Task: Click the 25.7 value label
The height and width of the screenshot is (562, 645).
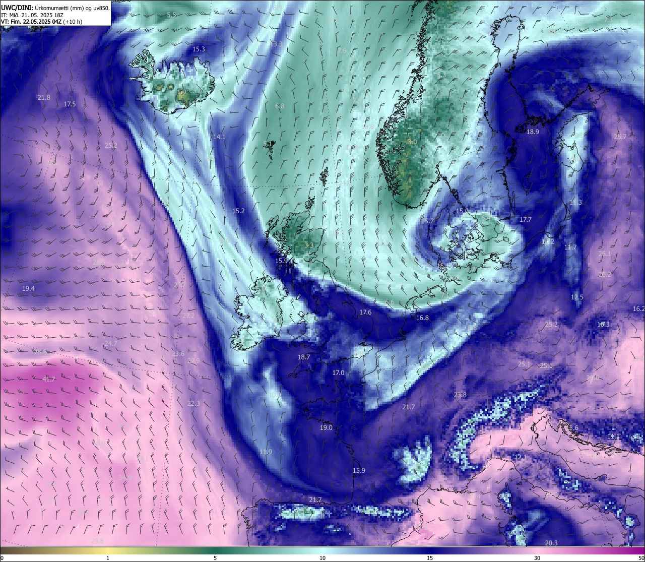Action: [x=620, y=137]
